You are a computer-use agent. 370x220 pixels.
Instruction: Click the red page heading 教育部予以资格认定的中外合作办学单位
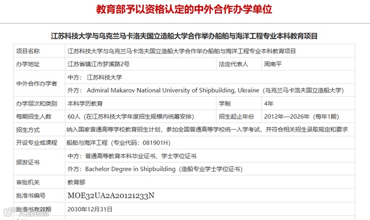tap(184, 10)
